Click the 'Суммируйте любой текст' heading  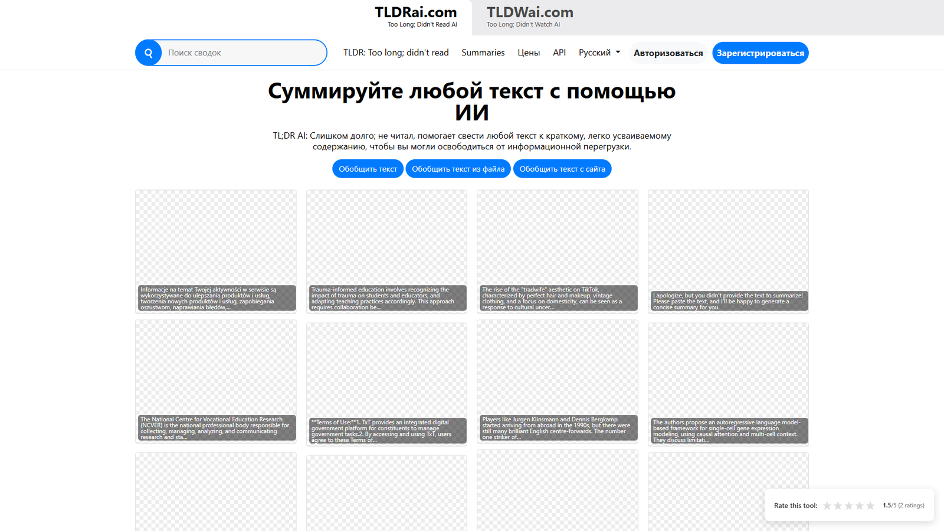click(472, 101)
